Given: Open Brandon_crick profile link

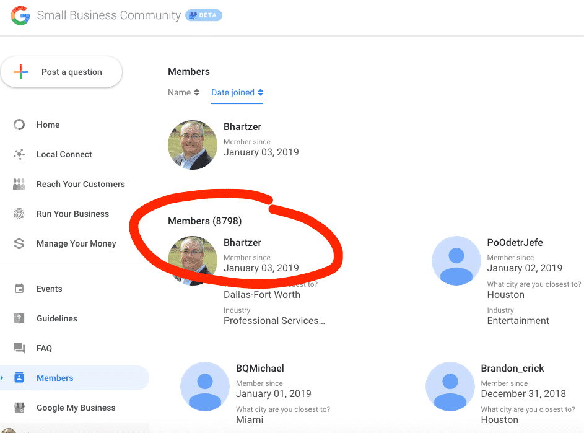Looking at the screenshot, I should 512,368.
